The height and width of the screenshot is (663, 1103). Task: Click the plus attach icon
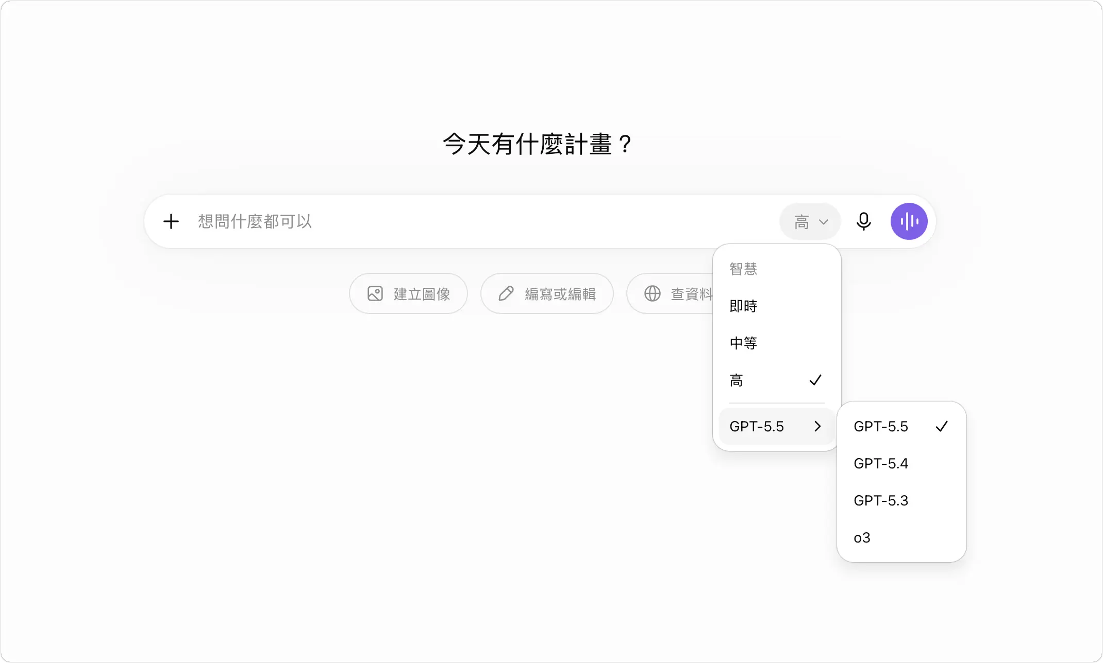tap(171, 221)
